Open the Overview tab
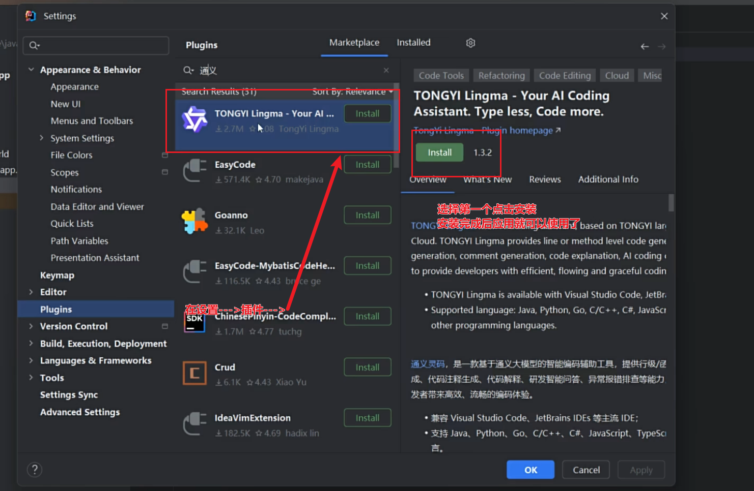The width and height of the screenshot is (754, 491). [428, 179]
